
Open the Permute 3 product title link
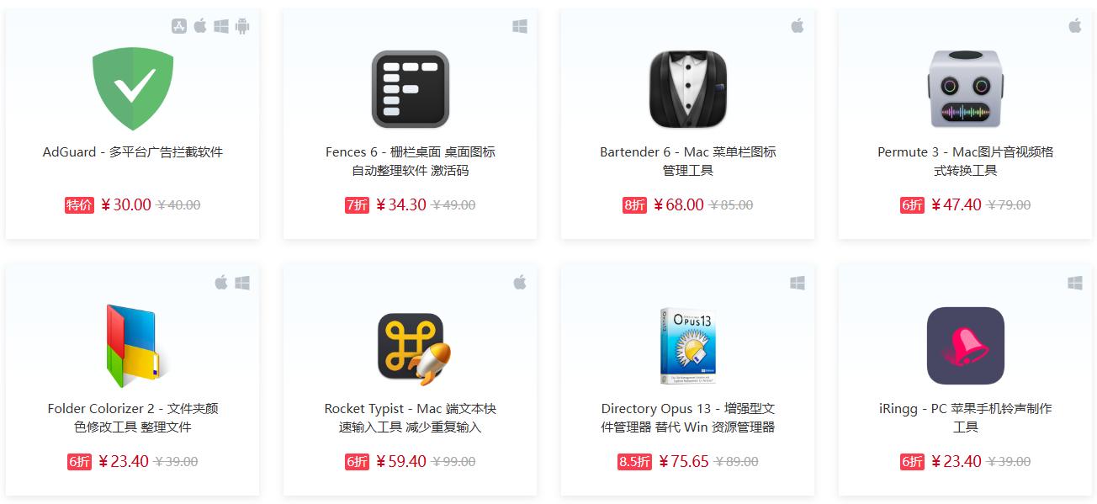click(966, 162)
